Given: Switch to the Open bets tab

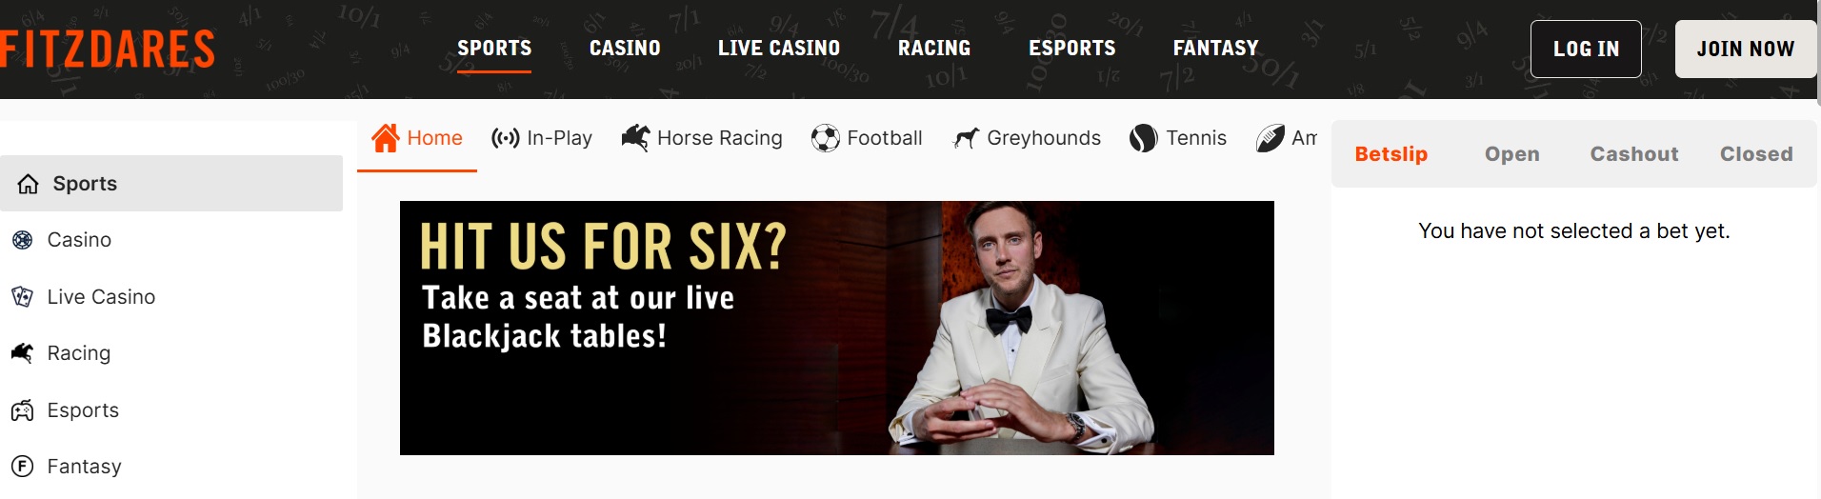Looking at the screenshot, I should coord(1512,154).
